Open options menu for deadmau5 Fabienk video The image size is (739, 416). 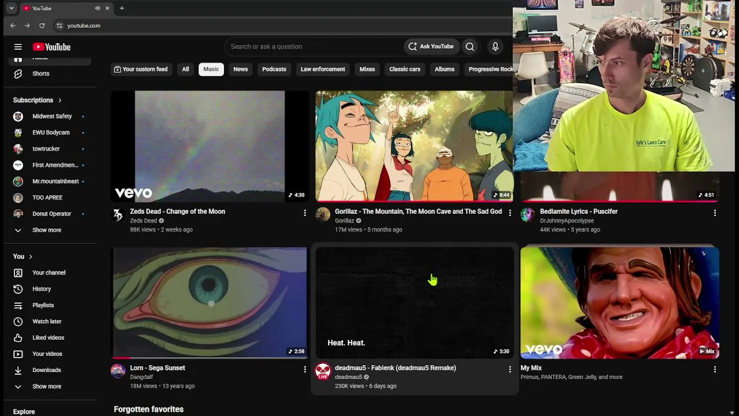coord(510,369)
